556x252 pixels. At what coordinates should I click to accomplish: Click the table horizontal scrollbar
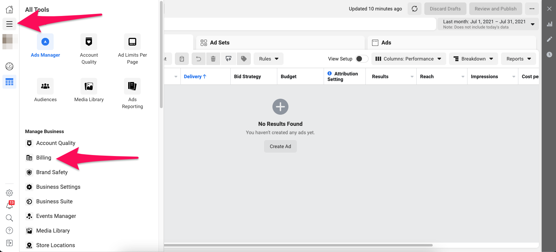click(x=298, y=245)
